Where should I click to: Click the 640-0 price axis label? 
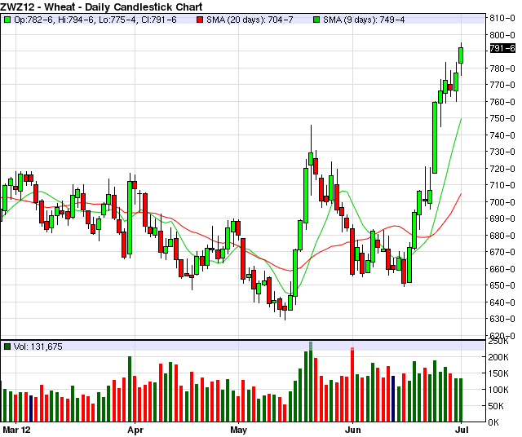[x=502, y=302]
